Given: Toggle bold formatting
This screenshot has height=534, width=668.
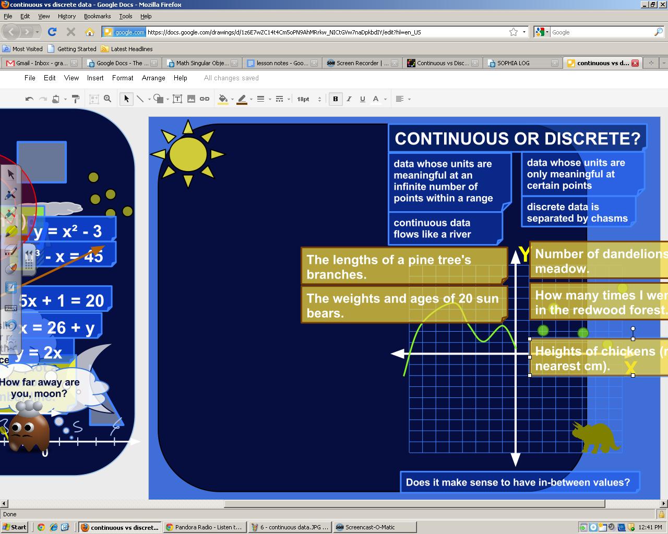Looking at the screenshot, I should coord(336,99).
